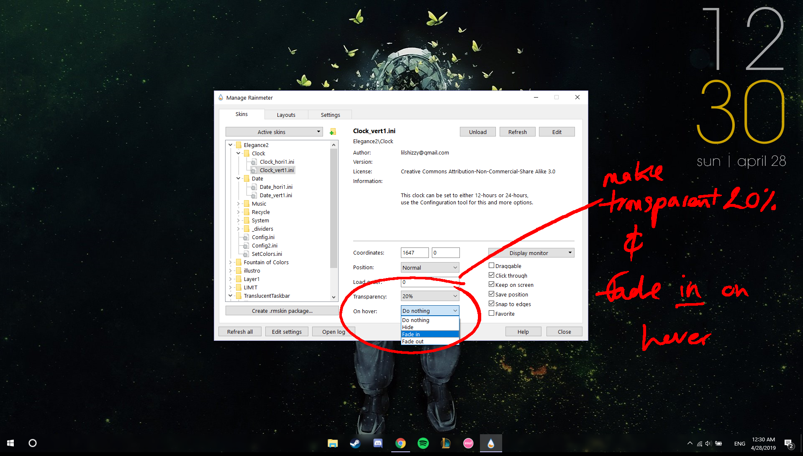Disable the Click through checkbox
Screen dimensions: 803x456
(492, 275)
